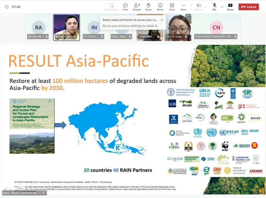The image size is (266, 198).
Task: Open the React emoji menu
Action: tap(160, 7)
